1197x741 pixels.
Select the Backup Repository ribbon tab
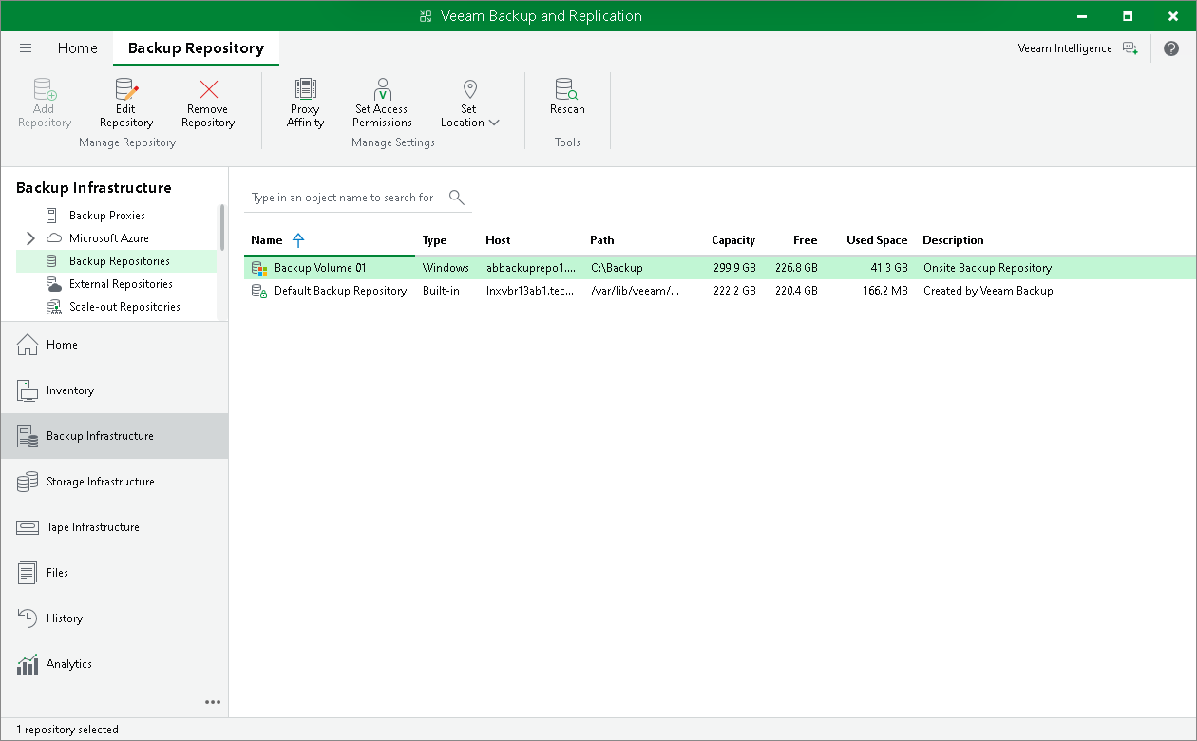pyautogui.click(x=196, y=47)
